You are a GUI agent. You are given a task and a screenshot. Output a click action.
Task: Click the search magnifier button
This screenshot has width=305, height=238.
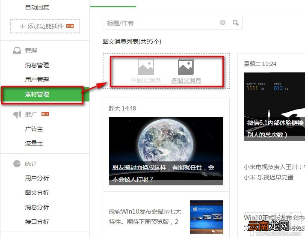point(236,23)
